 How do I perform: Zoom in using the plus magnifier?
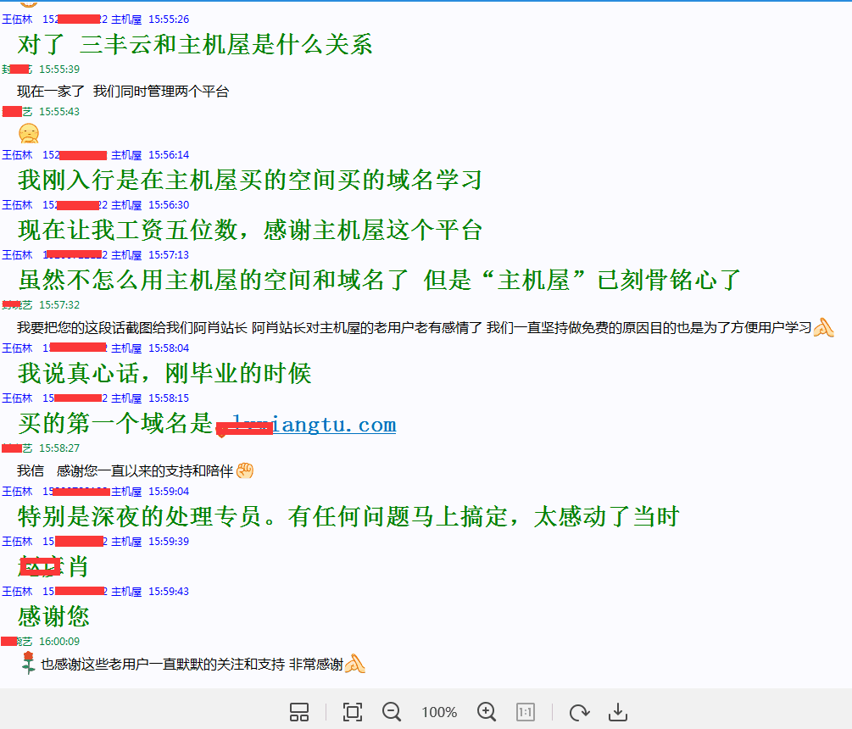tap(487, 712)
